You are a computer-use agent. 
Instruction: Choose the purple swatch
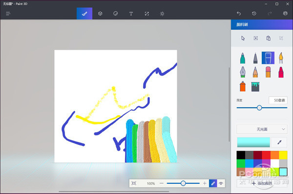click(x=266, y=163)
